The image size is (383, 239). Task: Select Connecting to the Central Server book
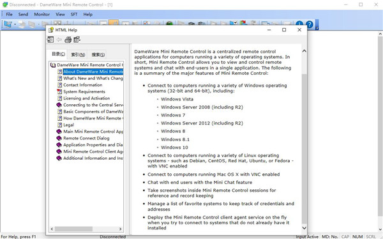tap(93, 105)
